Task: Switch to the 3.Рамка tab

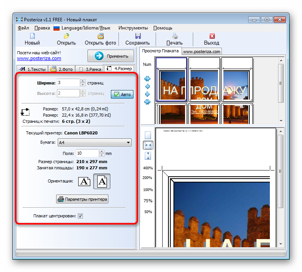Action: click(x=89, y=69)
